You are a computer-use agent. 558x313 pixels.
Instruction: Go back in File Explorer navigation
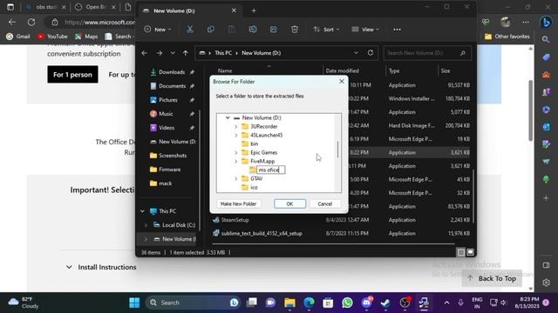click(x=144, y=53)
